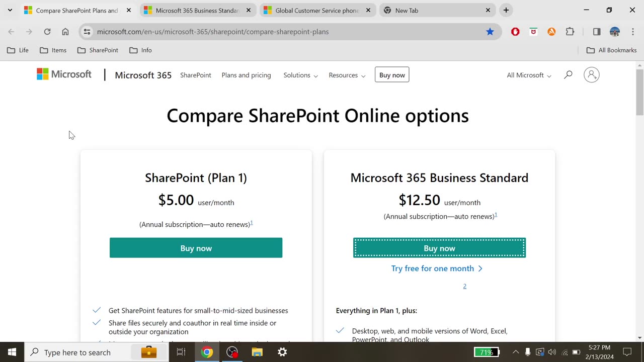Switch to Microsoft 365 Business Standard tab

tap(197, 10)
